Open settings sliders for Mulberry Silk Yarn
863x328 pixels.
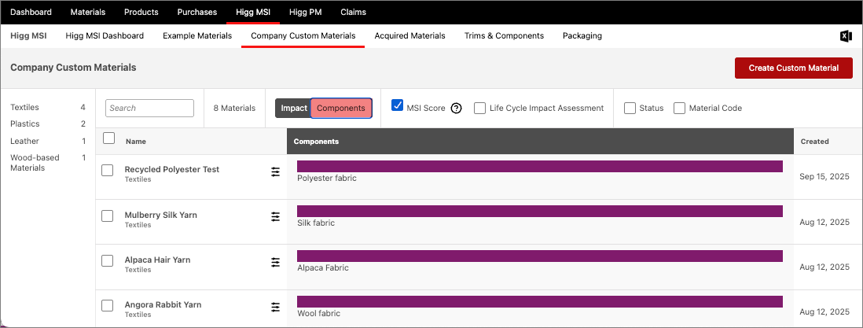coord(275,217)
